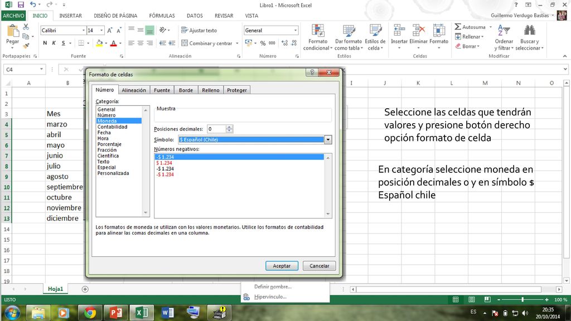
Task: Open the Número group dialog launcher
Action: click(297, 56)
